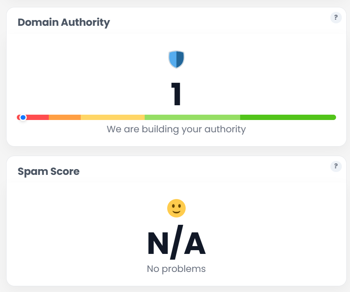Click the red segment of the authority bar

pyautogui.click(x=38, y=118)
